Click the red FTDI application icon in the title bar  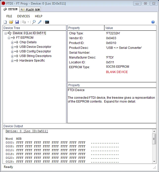pyautogui.click(x=3, y=3)
